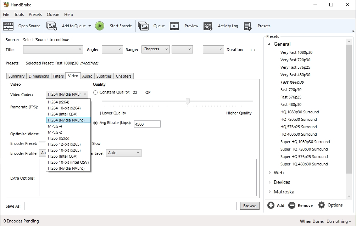Click the Preview film icon
The width and height of the screenshot is (356, 226).
tap(174, 26)
